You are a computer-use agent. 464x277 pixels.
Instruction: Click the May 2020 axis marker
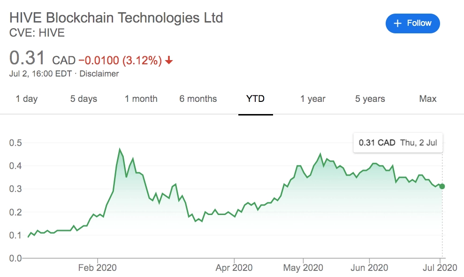click(x=303, y=268)
